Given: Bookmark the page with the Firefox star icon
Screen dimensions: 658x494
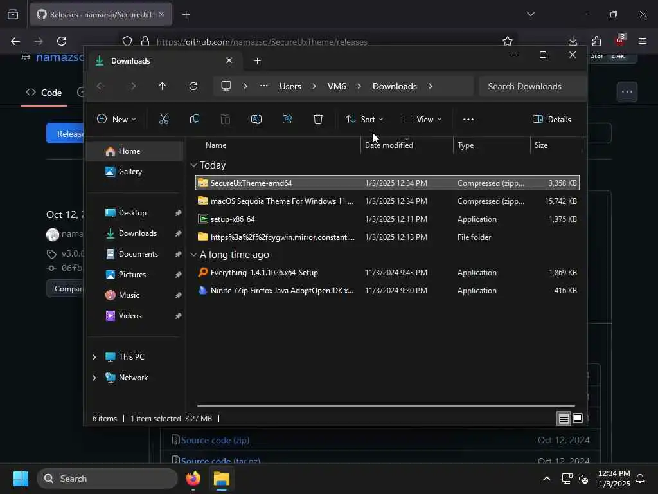Looking at the screenshot, I should click(508, 41).
